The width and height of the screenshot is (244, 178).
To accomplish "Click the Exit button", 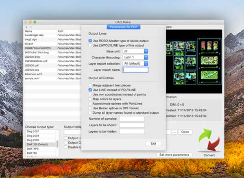I will point(153,143).
